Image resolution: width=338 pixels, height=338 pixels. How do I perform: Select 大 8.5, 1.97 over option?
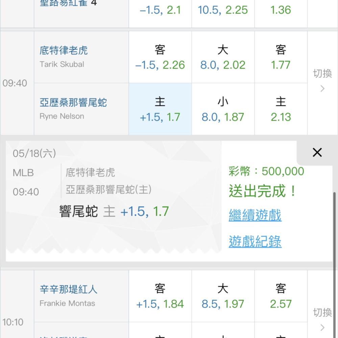coord(223,296)
